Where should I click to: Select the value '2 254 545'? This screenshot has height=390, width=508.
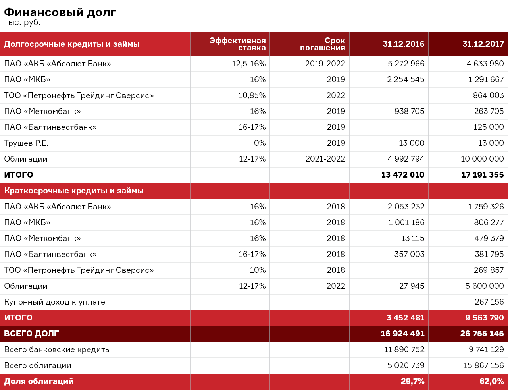pyautogui.click(x=406, y=79)
